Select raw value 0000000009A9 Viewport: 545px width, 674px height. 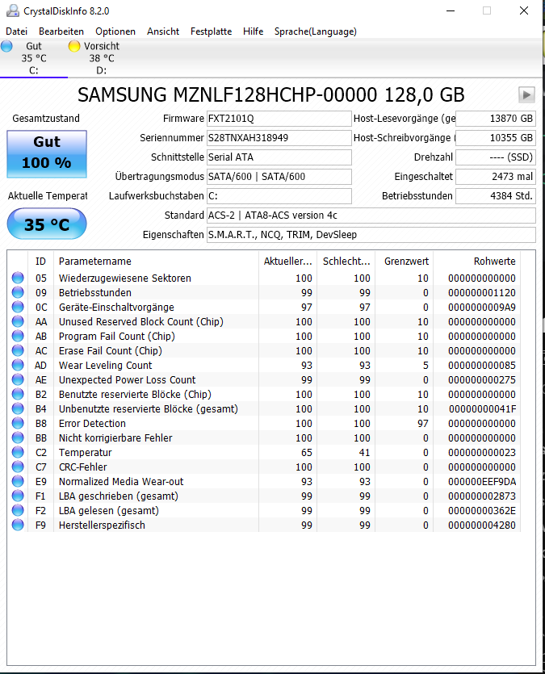[x=482, y=308]
